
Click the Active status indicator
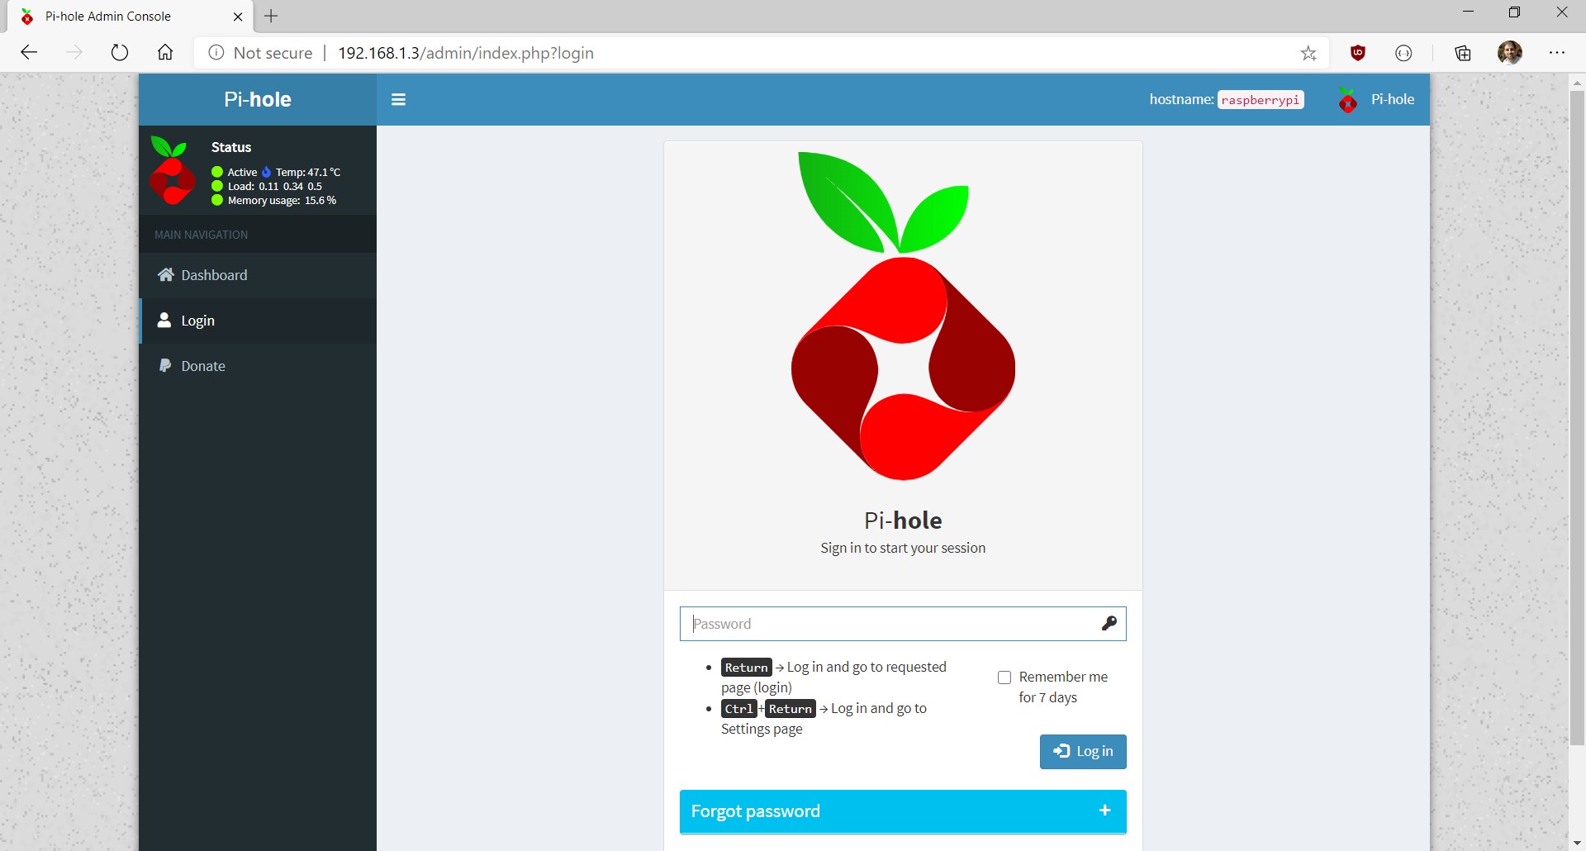click(235, 172)
